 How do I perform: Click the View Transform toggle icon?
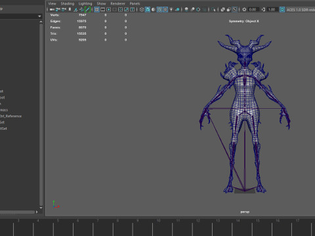tap(282, 9)
